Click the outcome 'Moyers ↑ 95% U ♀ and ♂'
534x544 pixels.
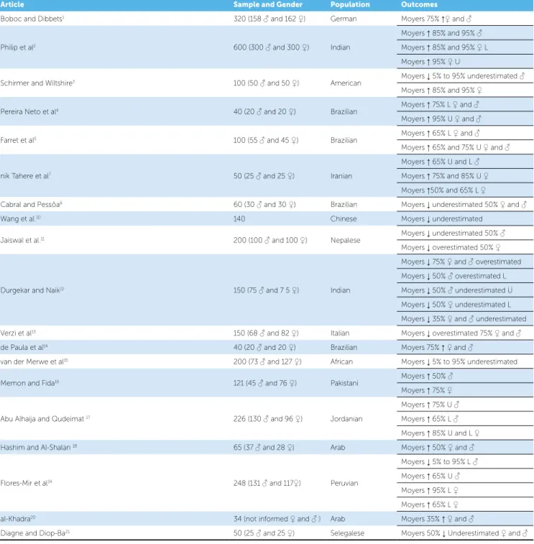tap(441, 119)
